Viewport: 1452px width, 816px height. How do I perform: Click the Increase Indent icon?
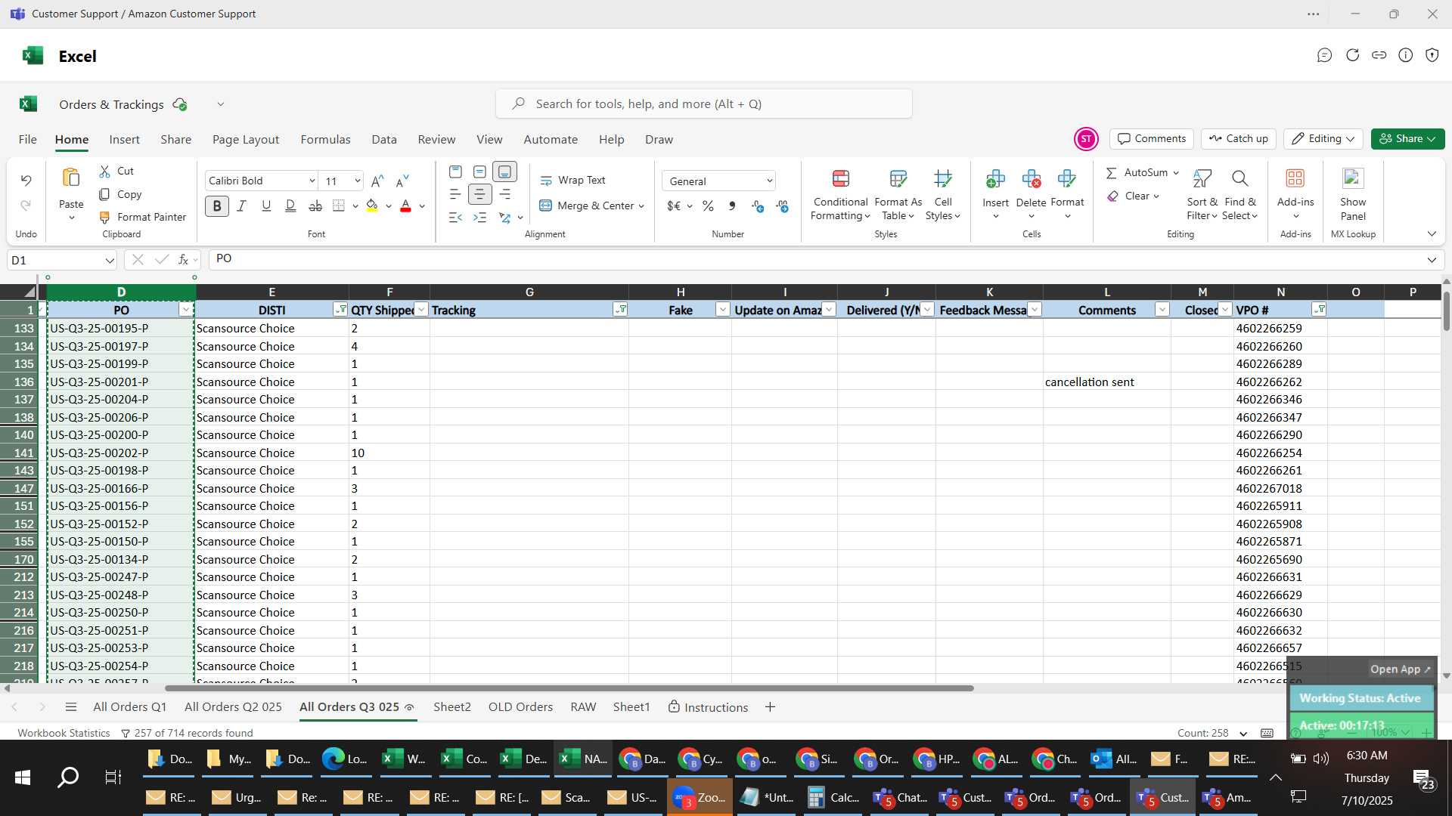point(479,218)
